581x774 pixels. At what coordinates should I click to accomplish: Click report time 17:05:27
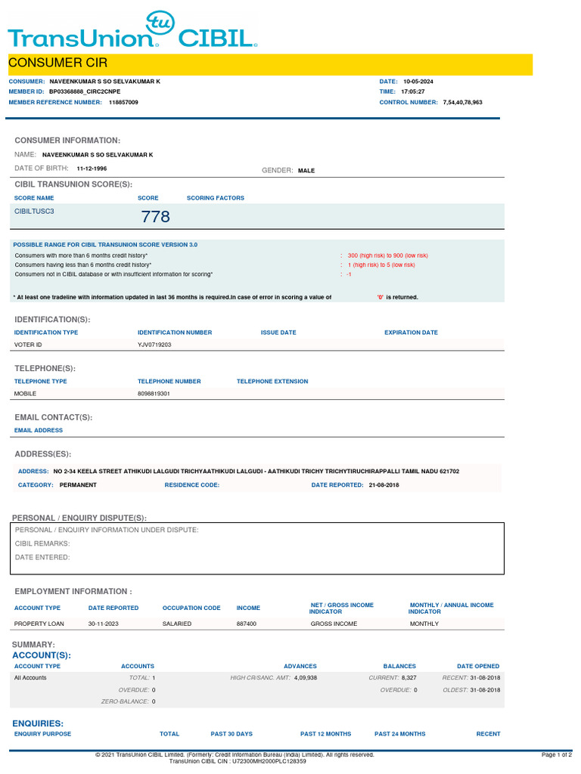[412, 91]
